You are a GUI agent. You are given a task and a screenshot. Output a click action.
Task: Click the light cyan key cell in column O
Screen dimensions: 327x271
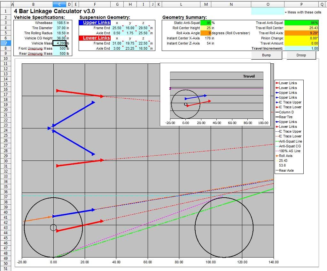tap(268, 11)
